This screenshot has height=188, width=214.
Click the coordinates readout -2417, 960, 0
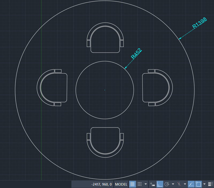pyautogui.click(x=101, y=184)
